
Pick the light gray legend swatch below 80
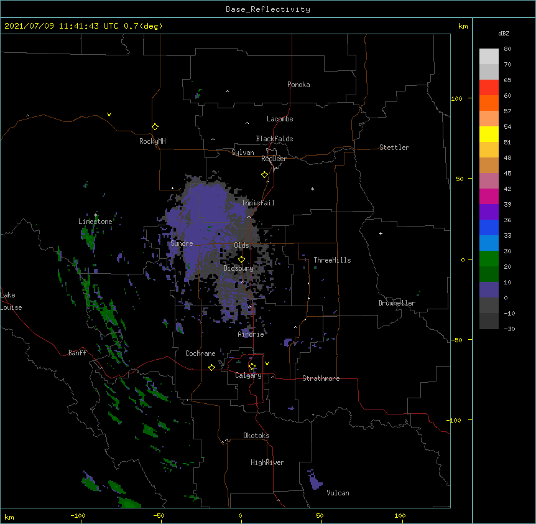pyautogui.click(x=489, y=57)
